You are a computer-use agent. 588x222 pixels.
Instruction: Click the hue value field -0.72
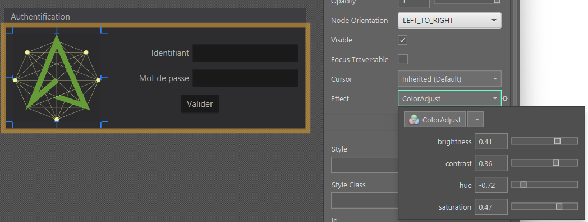(x=491, y=185)
